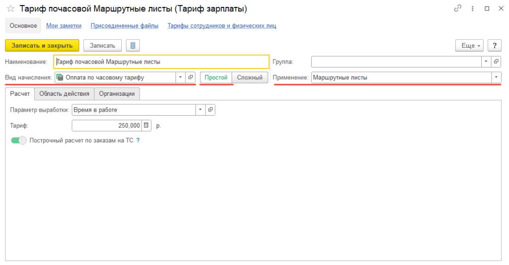Expand the Параметр выработки dropdown arrow
The width and height of the screenshot is (509, 265).
point(200,110)
